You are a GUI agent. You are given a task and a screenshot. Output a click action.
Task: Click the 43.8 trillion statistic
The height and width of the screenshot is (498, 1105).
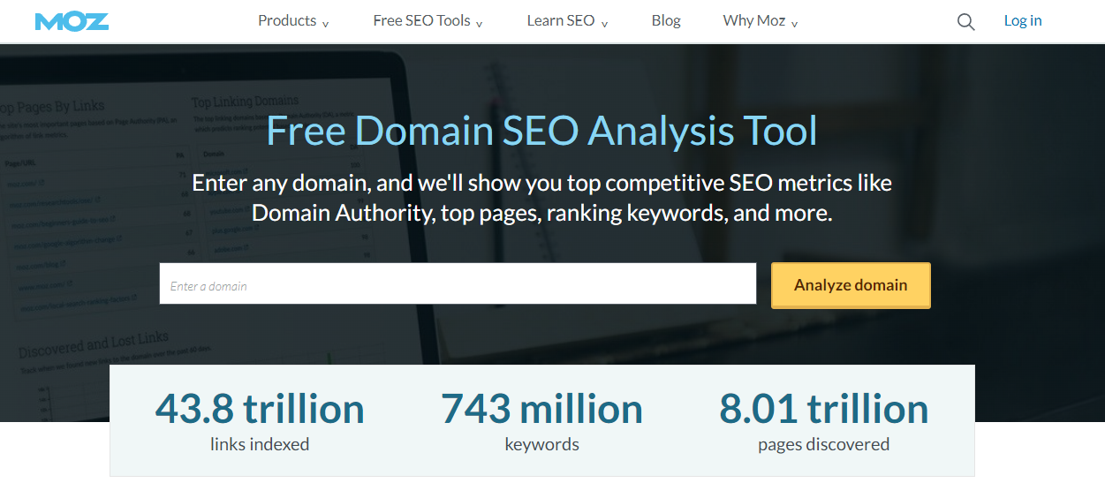point(260,409)
